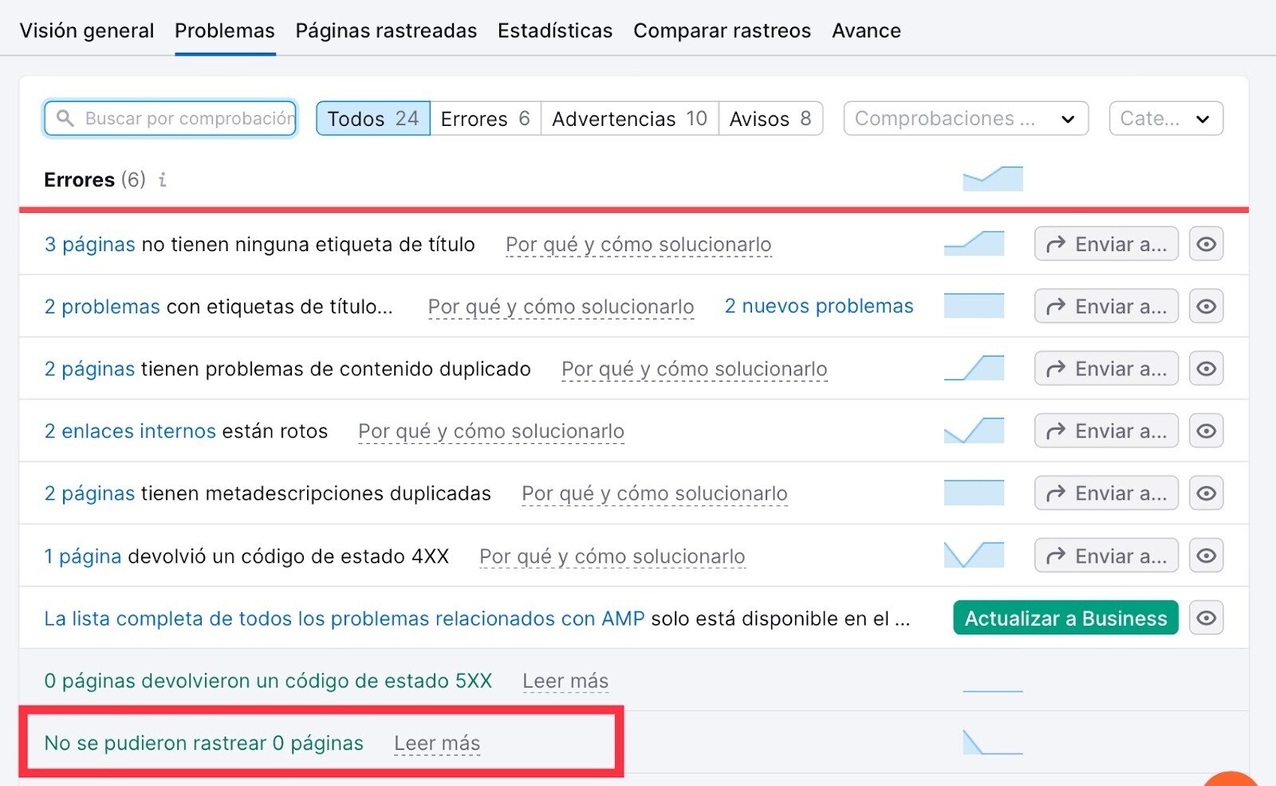Open the Estadísticas tab
1276x786 pixels.
point(555,30)
